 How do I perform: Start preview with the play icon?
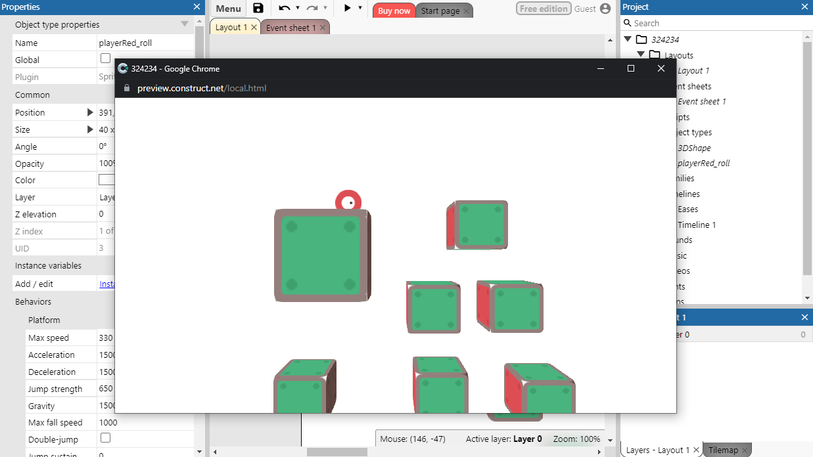[x=347, y=9]
